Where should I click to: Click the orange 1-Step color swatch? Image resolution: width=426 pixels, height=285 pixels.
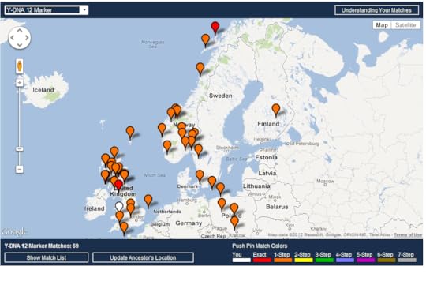click(282, 261)
